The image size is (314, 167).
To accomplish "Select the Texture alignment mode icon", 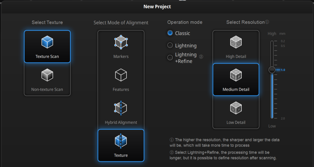I will tap(121, 141).
